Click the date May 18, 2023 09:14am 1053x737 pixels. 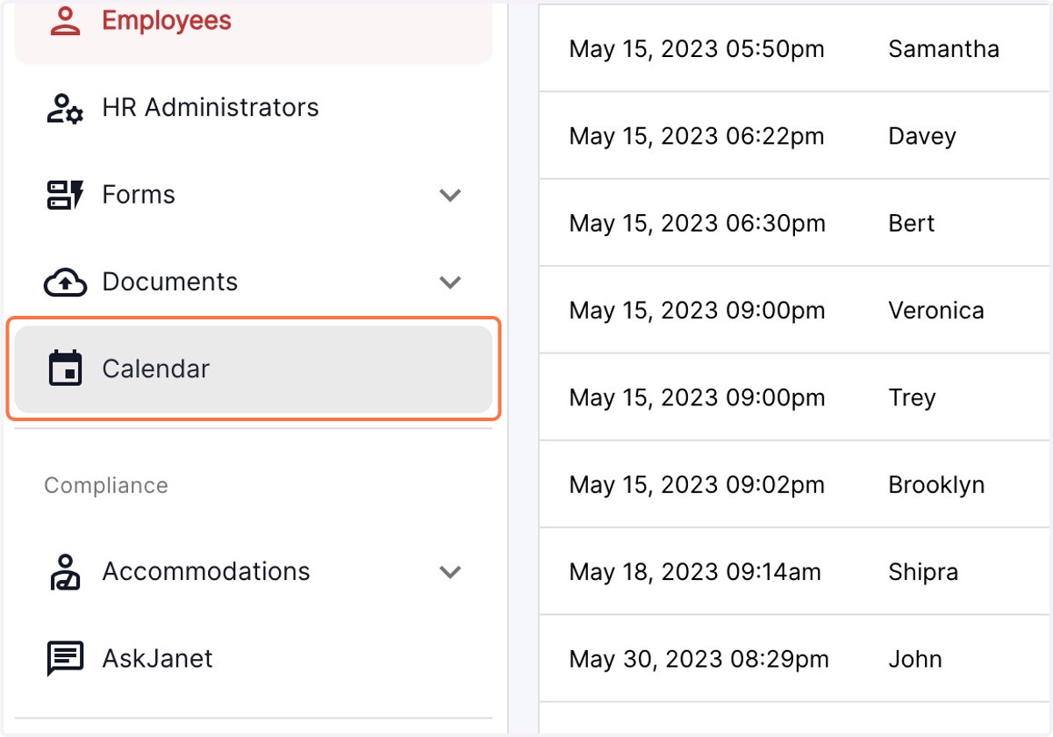tap(695, 573)
